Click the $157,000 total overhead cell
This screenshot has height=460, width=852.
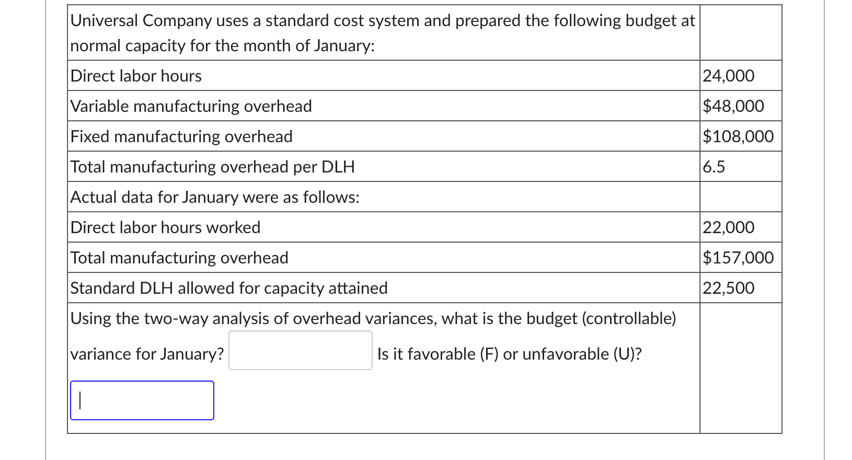[738, 257]
